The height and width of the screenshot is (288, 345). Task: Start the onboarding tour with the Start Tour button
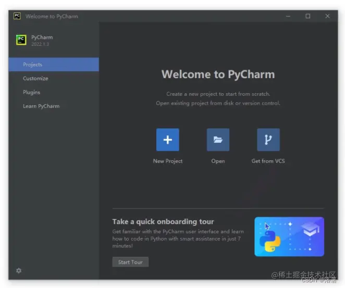[x=130, y=262]
